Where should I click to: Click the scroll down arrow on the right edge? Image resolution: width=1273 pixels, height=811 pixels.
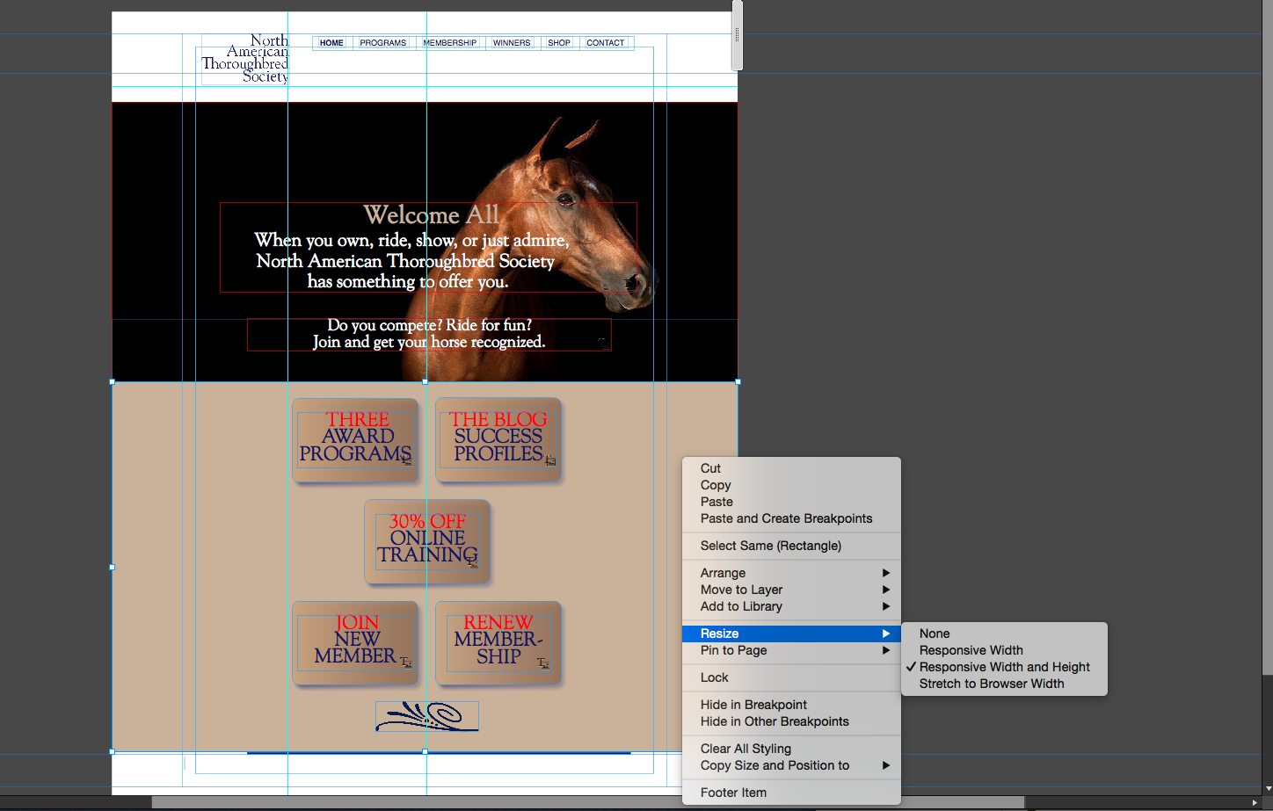point(1268,789)
